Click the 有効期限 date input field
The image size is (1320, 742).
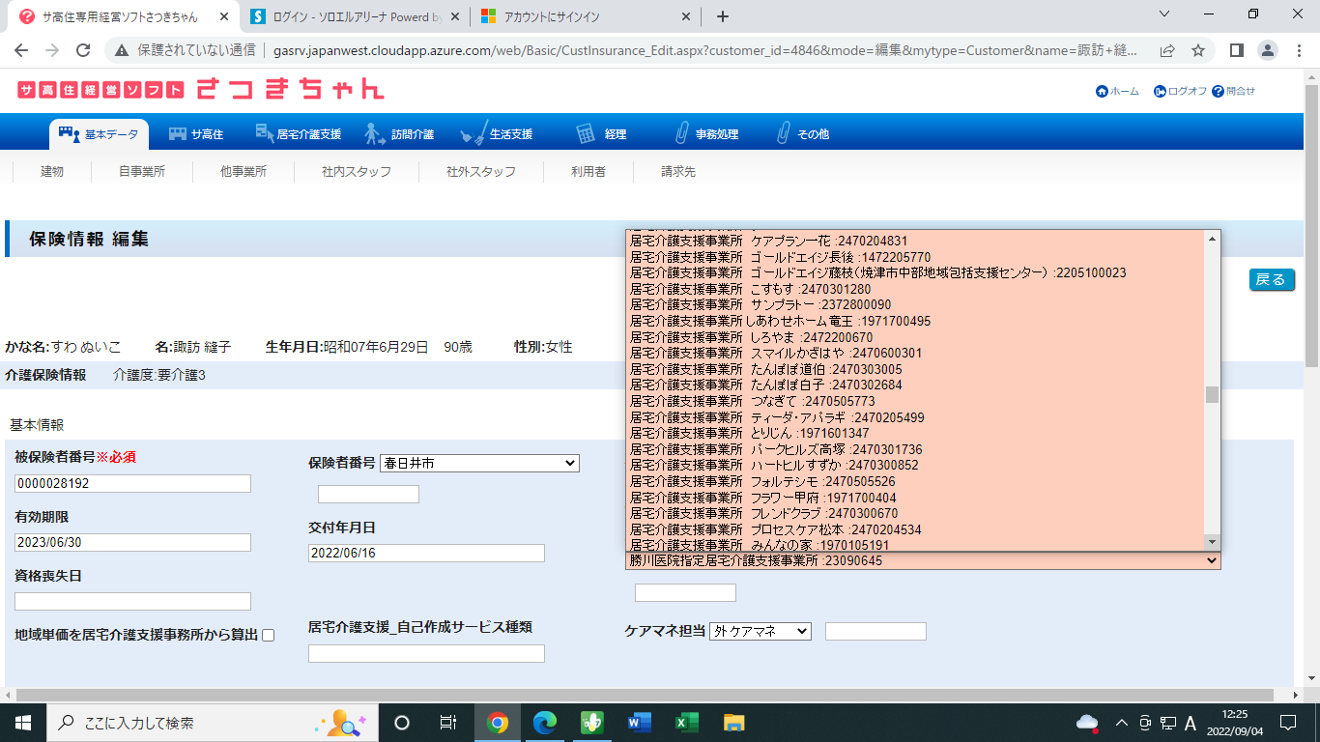point(132,543)
